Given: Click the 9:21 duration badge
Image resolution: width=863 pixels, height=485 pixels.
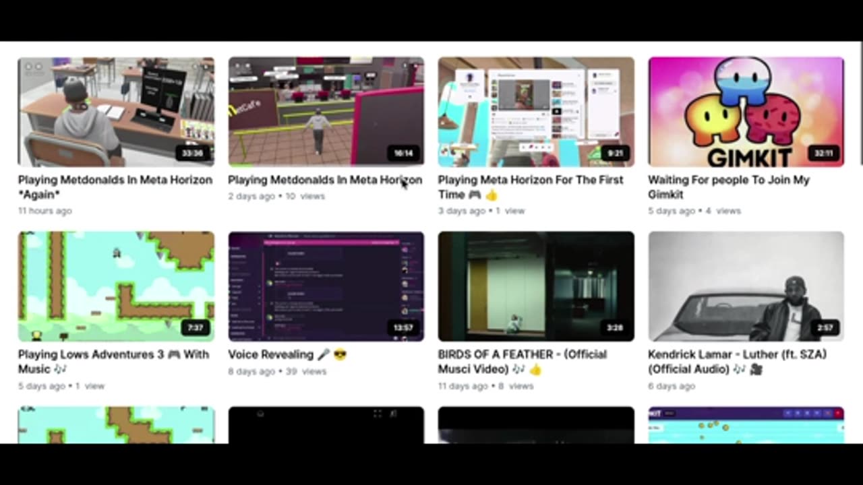Looking at the screenshot, I should coord(615,154).
